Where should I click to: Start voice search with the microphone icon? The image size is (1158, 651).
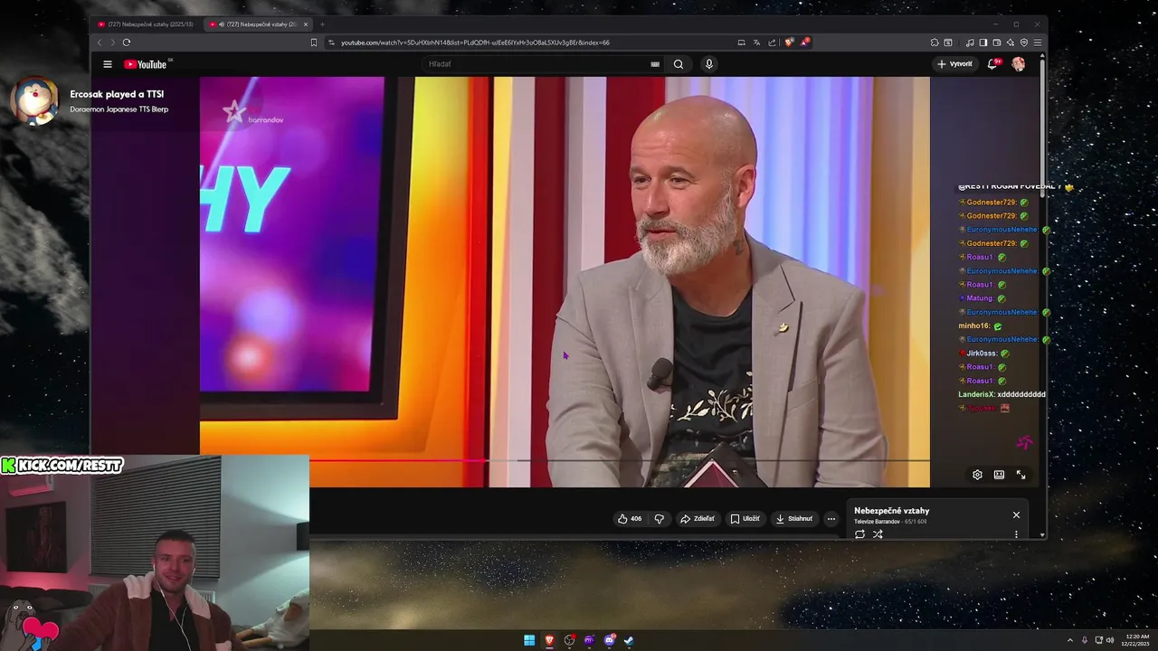[x=709, y=64]
